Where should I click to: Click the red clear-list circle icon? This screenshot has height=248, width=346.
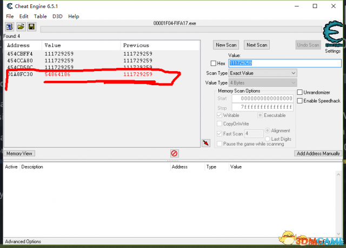[174, 153]
